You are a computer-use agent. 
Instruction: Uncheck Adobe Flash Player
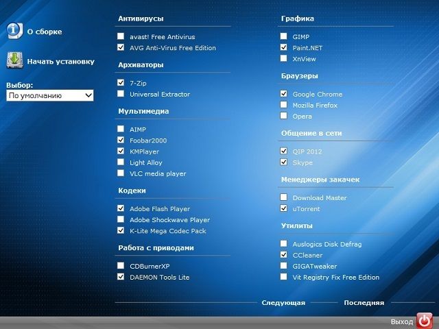(121, 208)
